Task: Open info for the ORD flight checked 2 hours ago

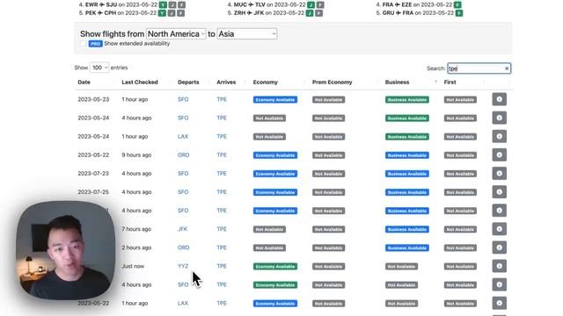Action: pyautogui.click(x=499, y=248)
